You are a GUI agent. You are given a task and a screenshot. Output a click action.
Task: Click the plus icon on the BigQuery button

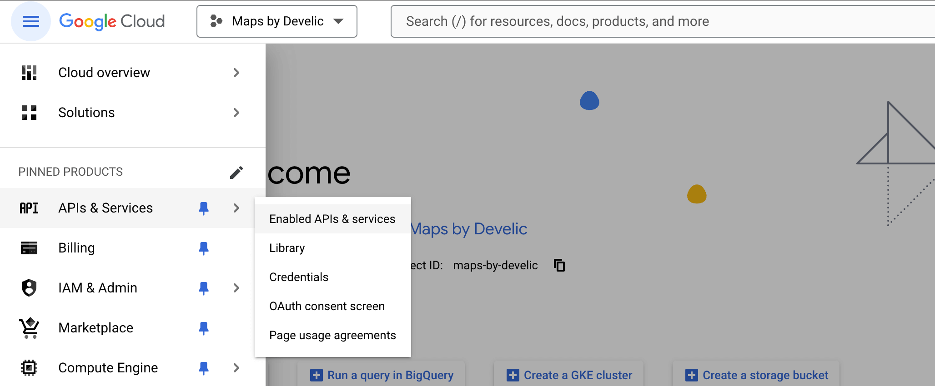317,375
